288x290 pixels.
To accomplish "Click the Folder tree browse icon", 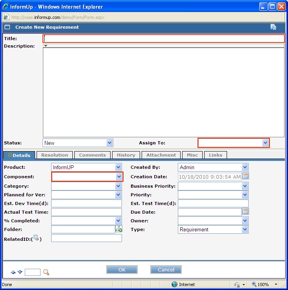I will coord(118,229).
